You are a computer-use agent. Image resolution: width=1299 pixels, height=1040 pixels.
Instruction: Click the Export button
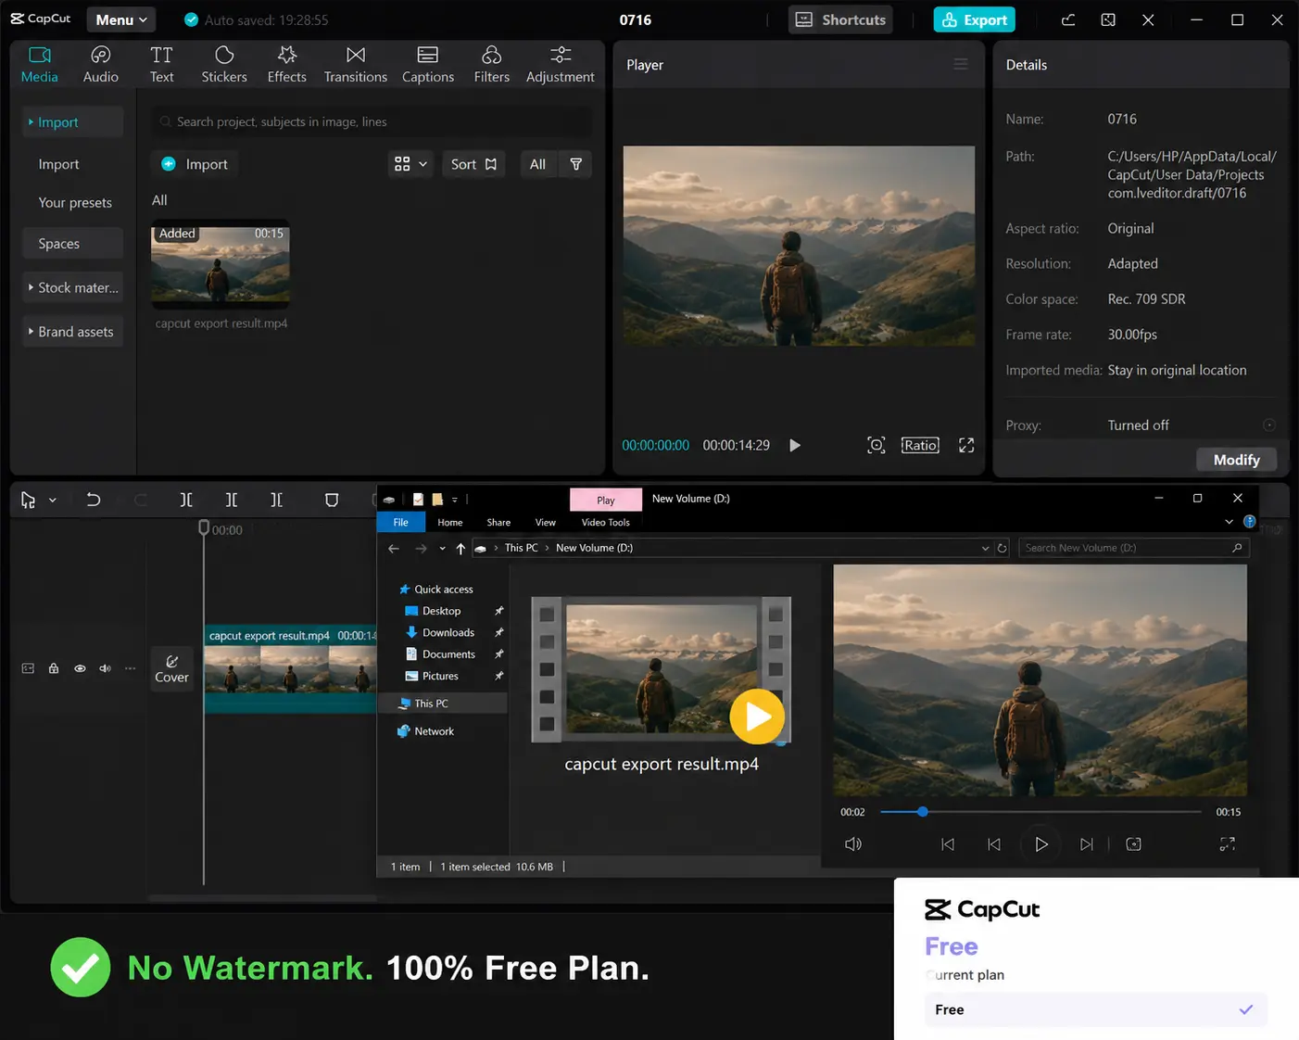point(974,19)
